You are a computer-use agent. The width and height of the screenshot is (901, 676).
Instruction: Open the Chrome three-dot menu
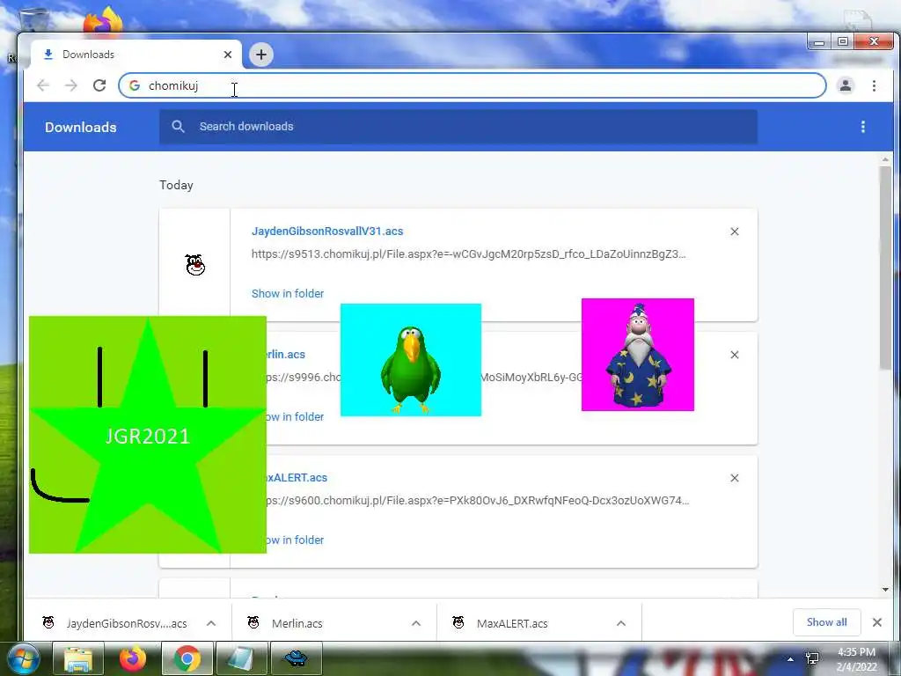874,85
